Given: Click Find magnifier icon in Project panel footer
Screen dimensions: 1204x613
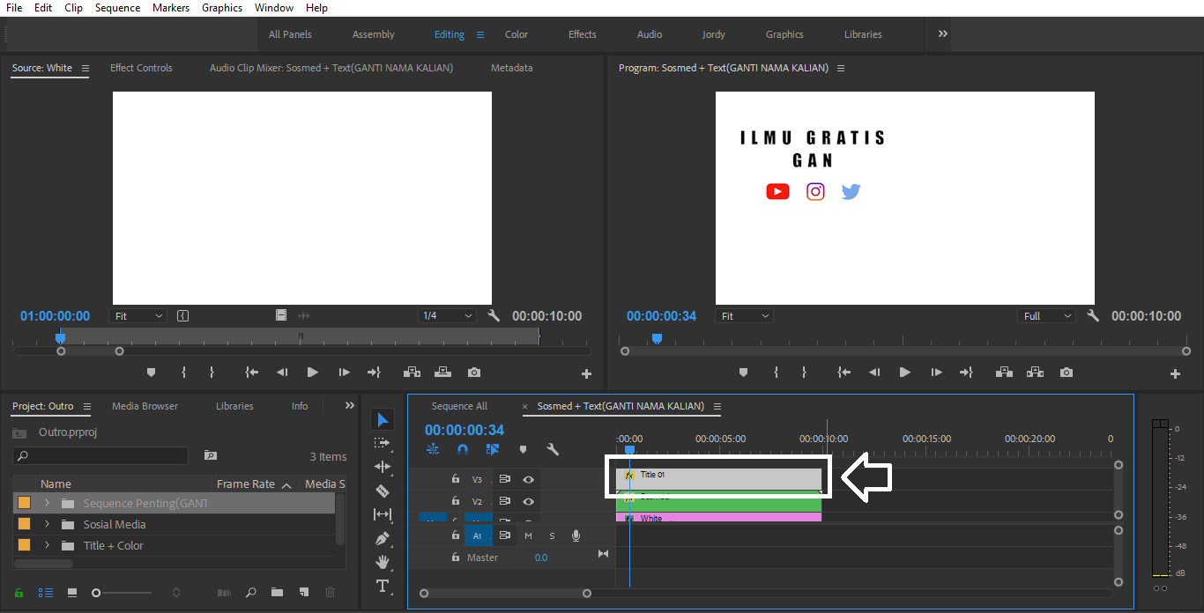Looking at the screenshot, I should tap(251, 593).
